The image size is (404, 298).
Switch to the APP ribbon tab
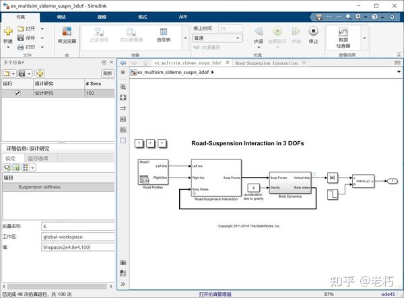point(183,17)
